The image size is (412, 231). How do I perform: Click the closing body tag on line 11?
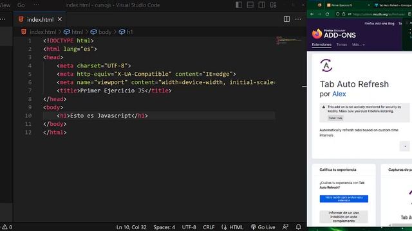coord(55,124)
